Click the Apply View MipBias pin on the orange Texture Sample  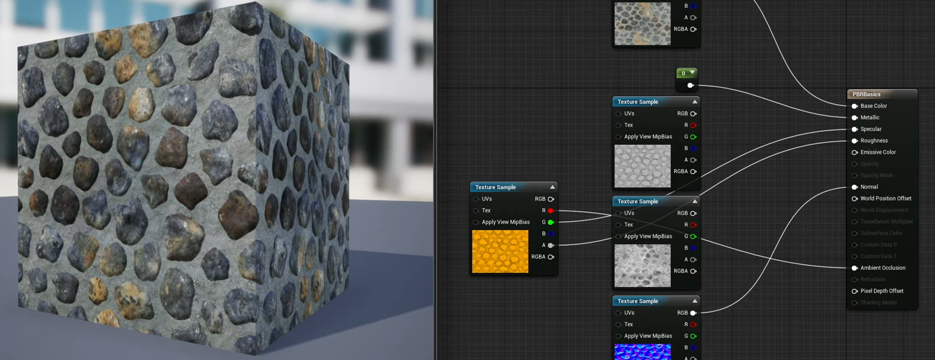(476, 222)
